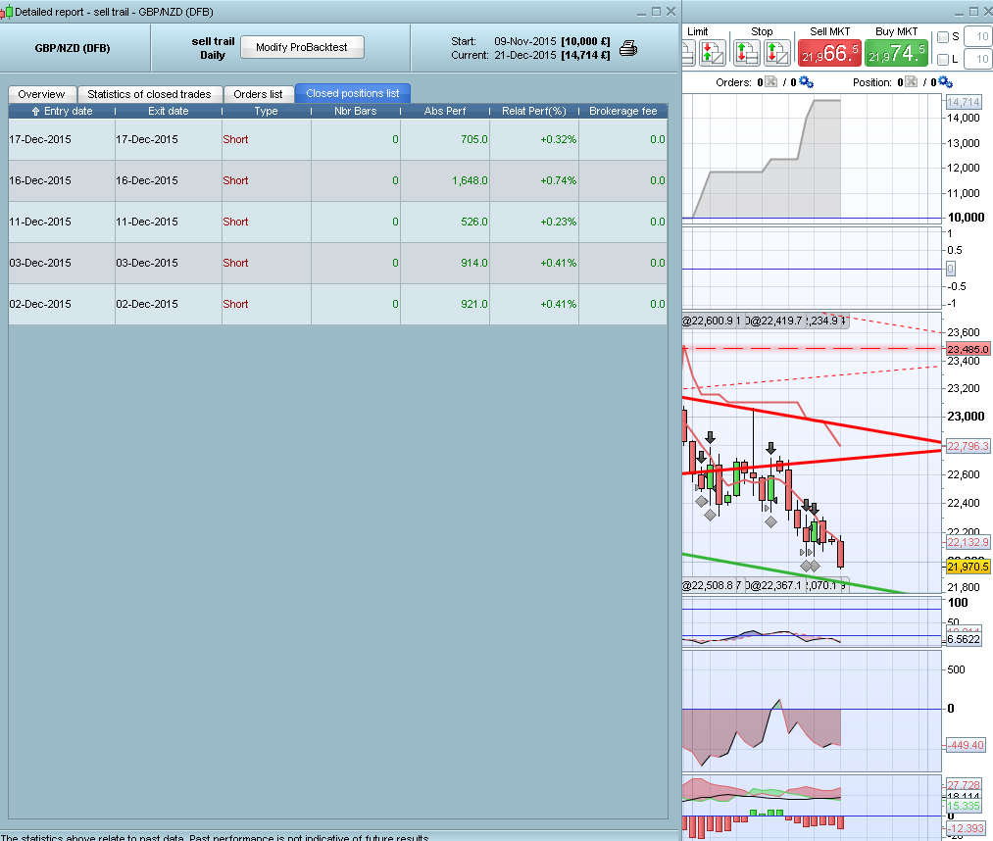The height and width of the screenshot is (841, 993).
Task: Select entry date 02-Dec-2015 cell
Action: (62, 304)
